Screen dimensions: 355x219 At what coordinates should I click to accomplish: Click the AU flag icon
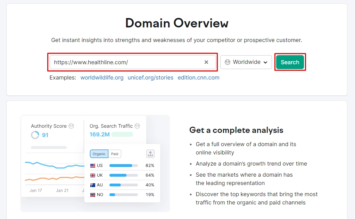click(93, 185)
